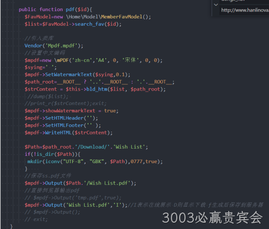Click the commented Output('tmp.pdf',true) line
269x229 pixels.
pyautogui.click(x=73, y=198)
